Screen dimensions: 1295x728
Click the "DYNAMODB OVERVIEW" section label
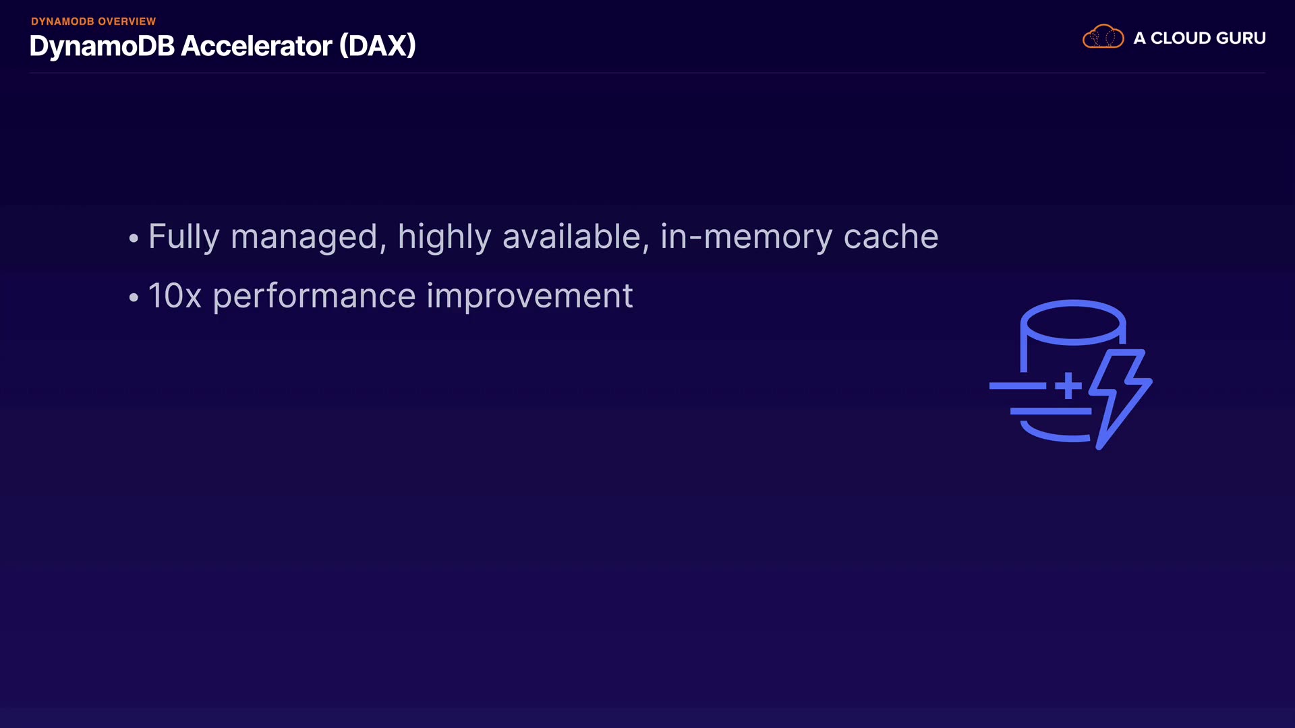93,22
